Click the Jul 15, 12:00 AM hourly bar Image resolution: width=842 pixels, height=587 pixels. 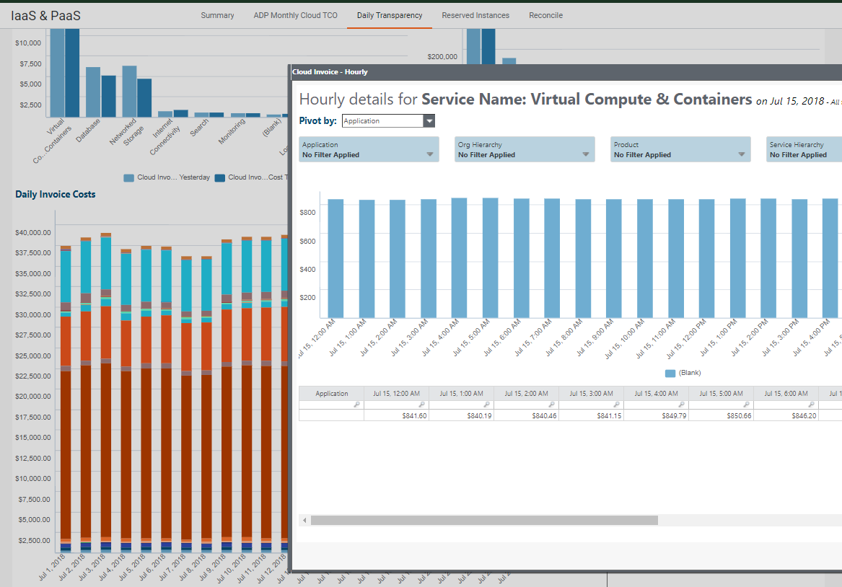[x=336, y=258]
